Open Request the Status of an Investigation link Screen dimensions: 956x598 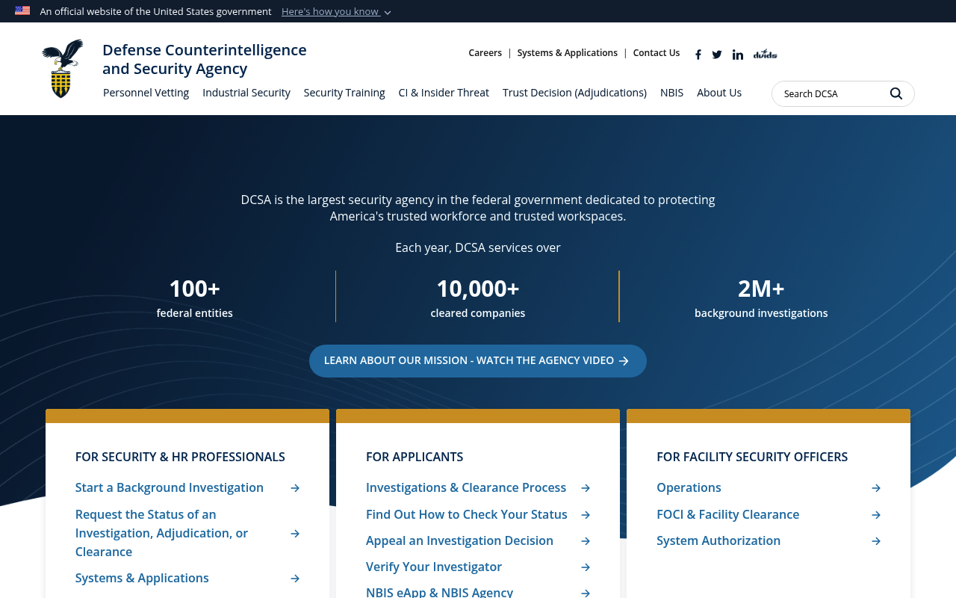tap(162, 534)
